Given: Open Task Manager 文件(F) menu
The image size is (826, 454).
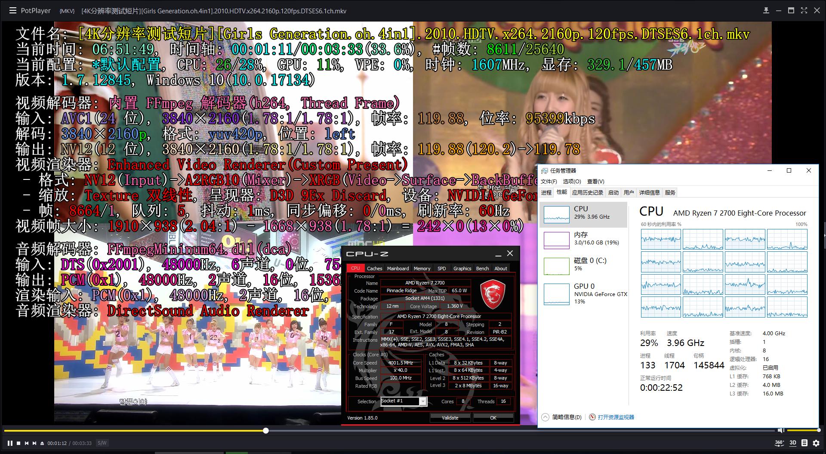Looking at the screenshot, I should click(549, 182).
